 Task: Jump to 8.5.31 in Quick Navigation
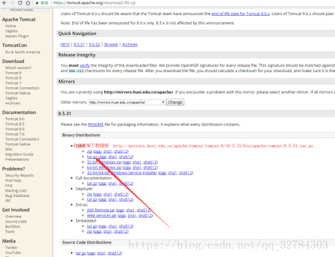[x=79, y=44]
